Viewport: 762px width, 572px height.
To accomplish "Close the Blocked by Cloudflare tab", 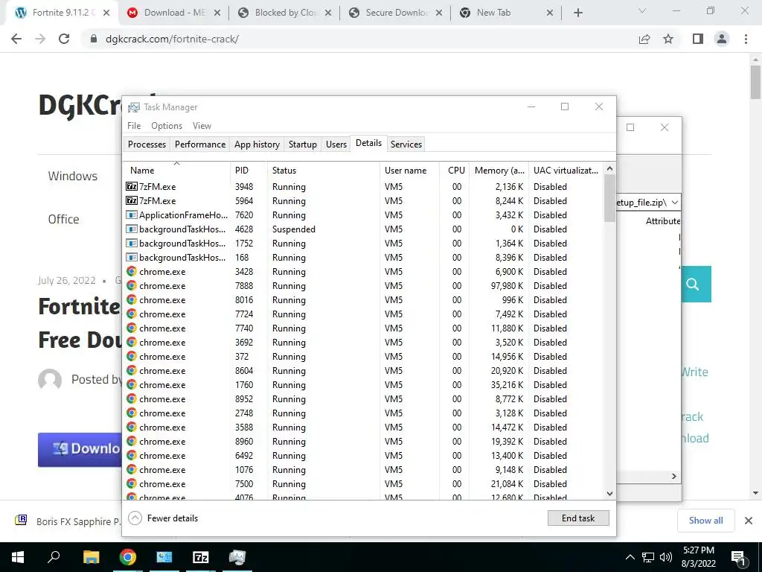I will (328, 13).
